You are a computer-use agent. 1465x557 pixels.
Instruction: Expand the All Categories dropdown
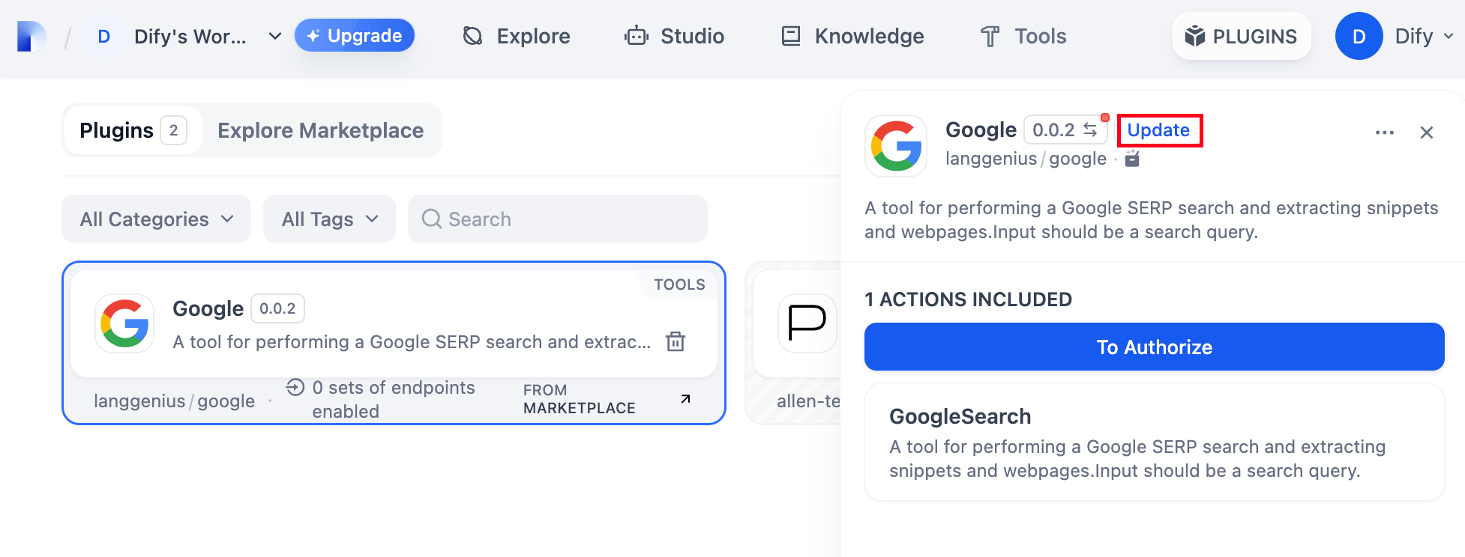(156, 219)
